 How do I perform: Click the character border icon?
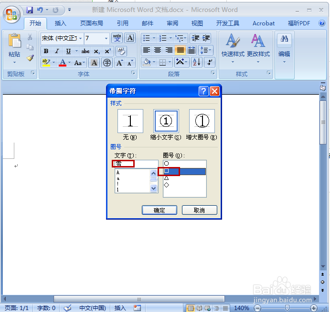tap(130, 38)
